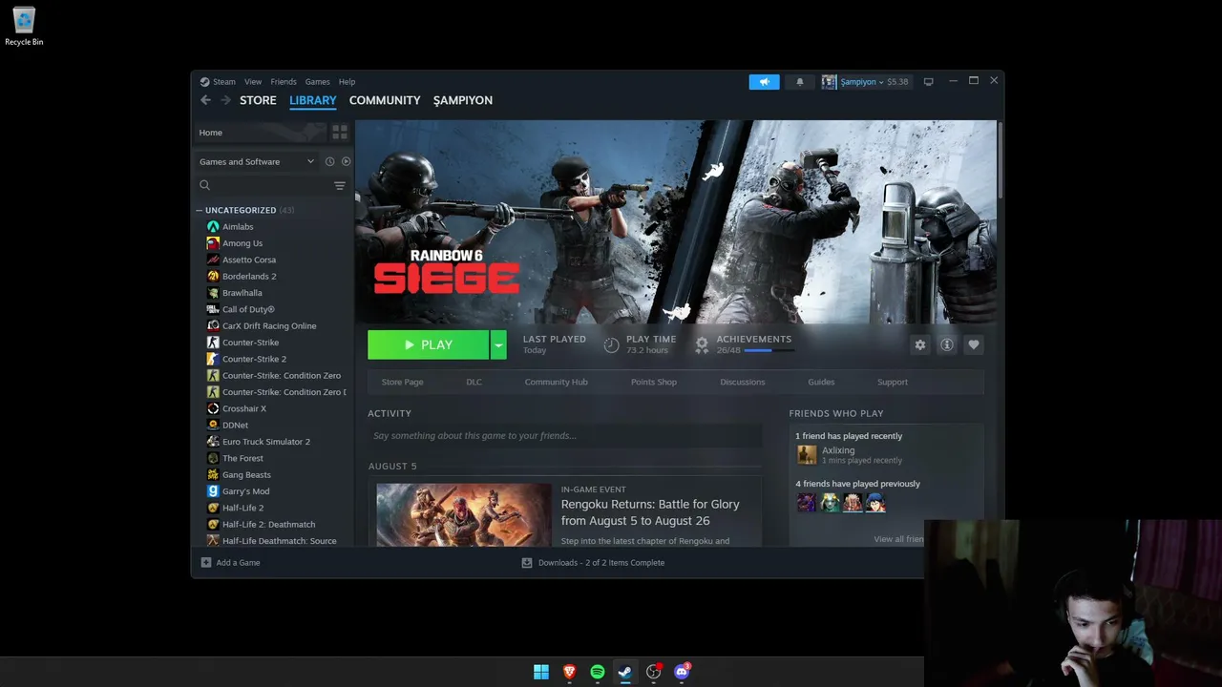Click the Aimlabs game icon
1222x687 pixels.
coord(213,227)
